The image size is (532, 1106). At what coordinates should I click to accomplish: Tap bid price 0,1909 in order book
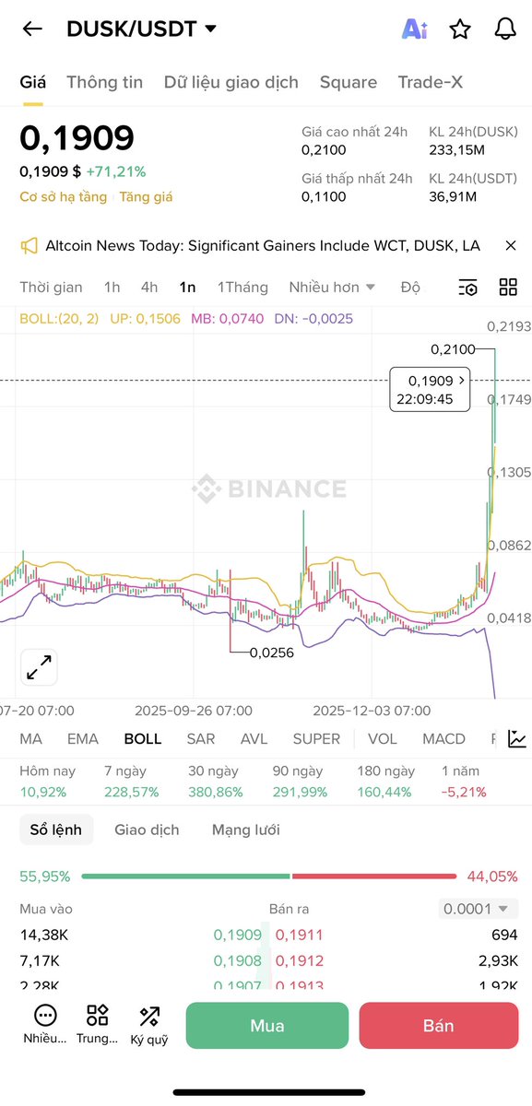tap(238, 935)
